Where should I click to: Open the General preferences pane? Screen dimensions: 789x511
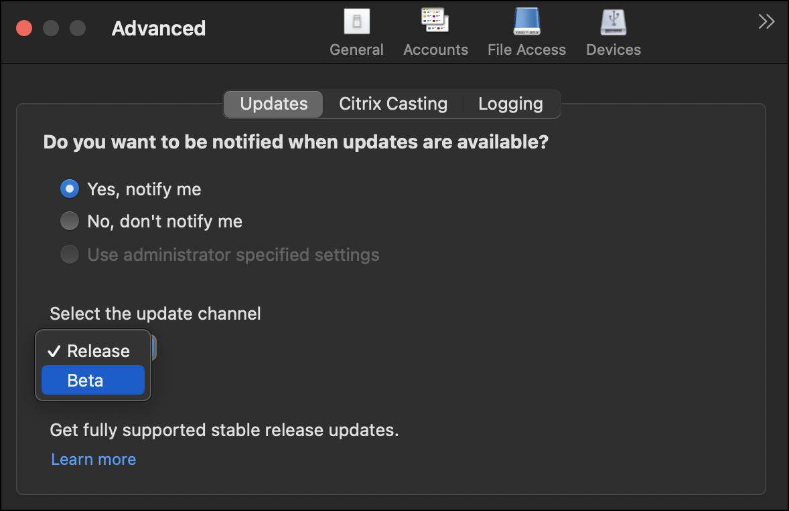[x=356, y=33]
